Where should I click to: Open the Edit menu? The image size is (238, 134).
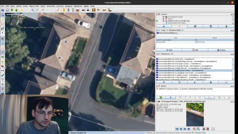click(x=7, y=6)
